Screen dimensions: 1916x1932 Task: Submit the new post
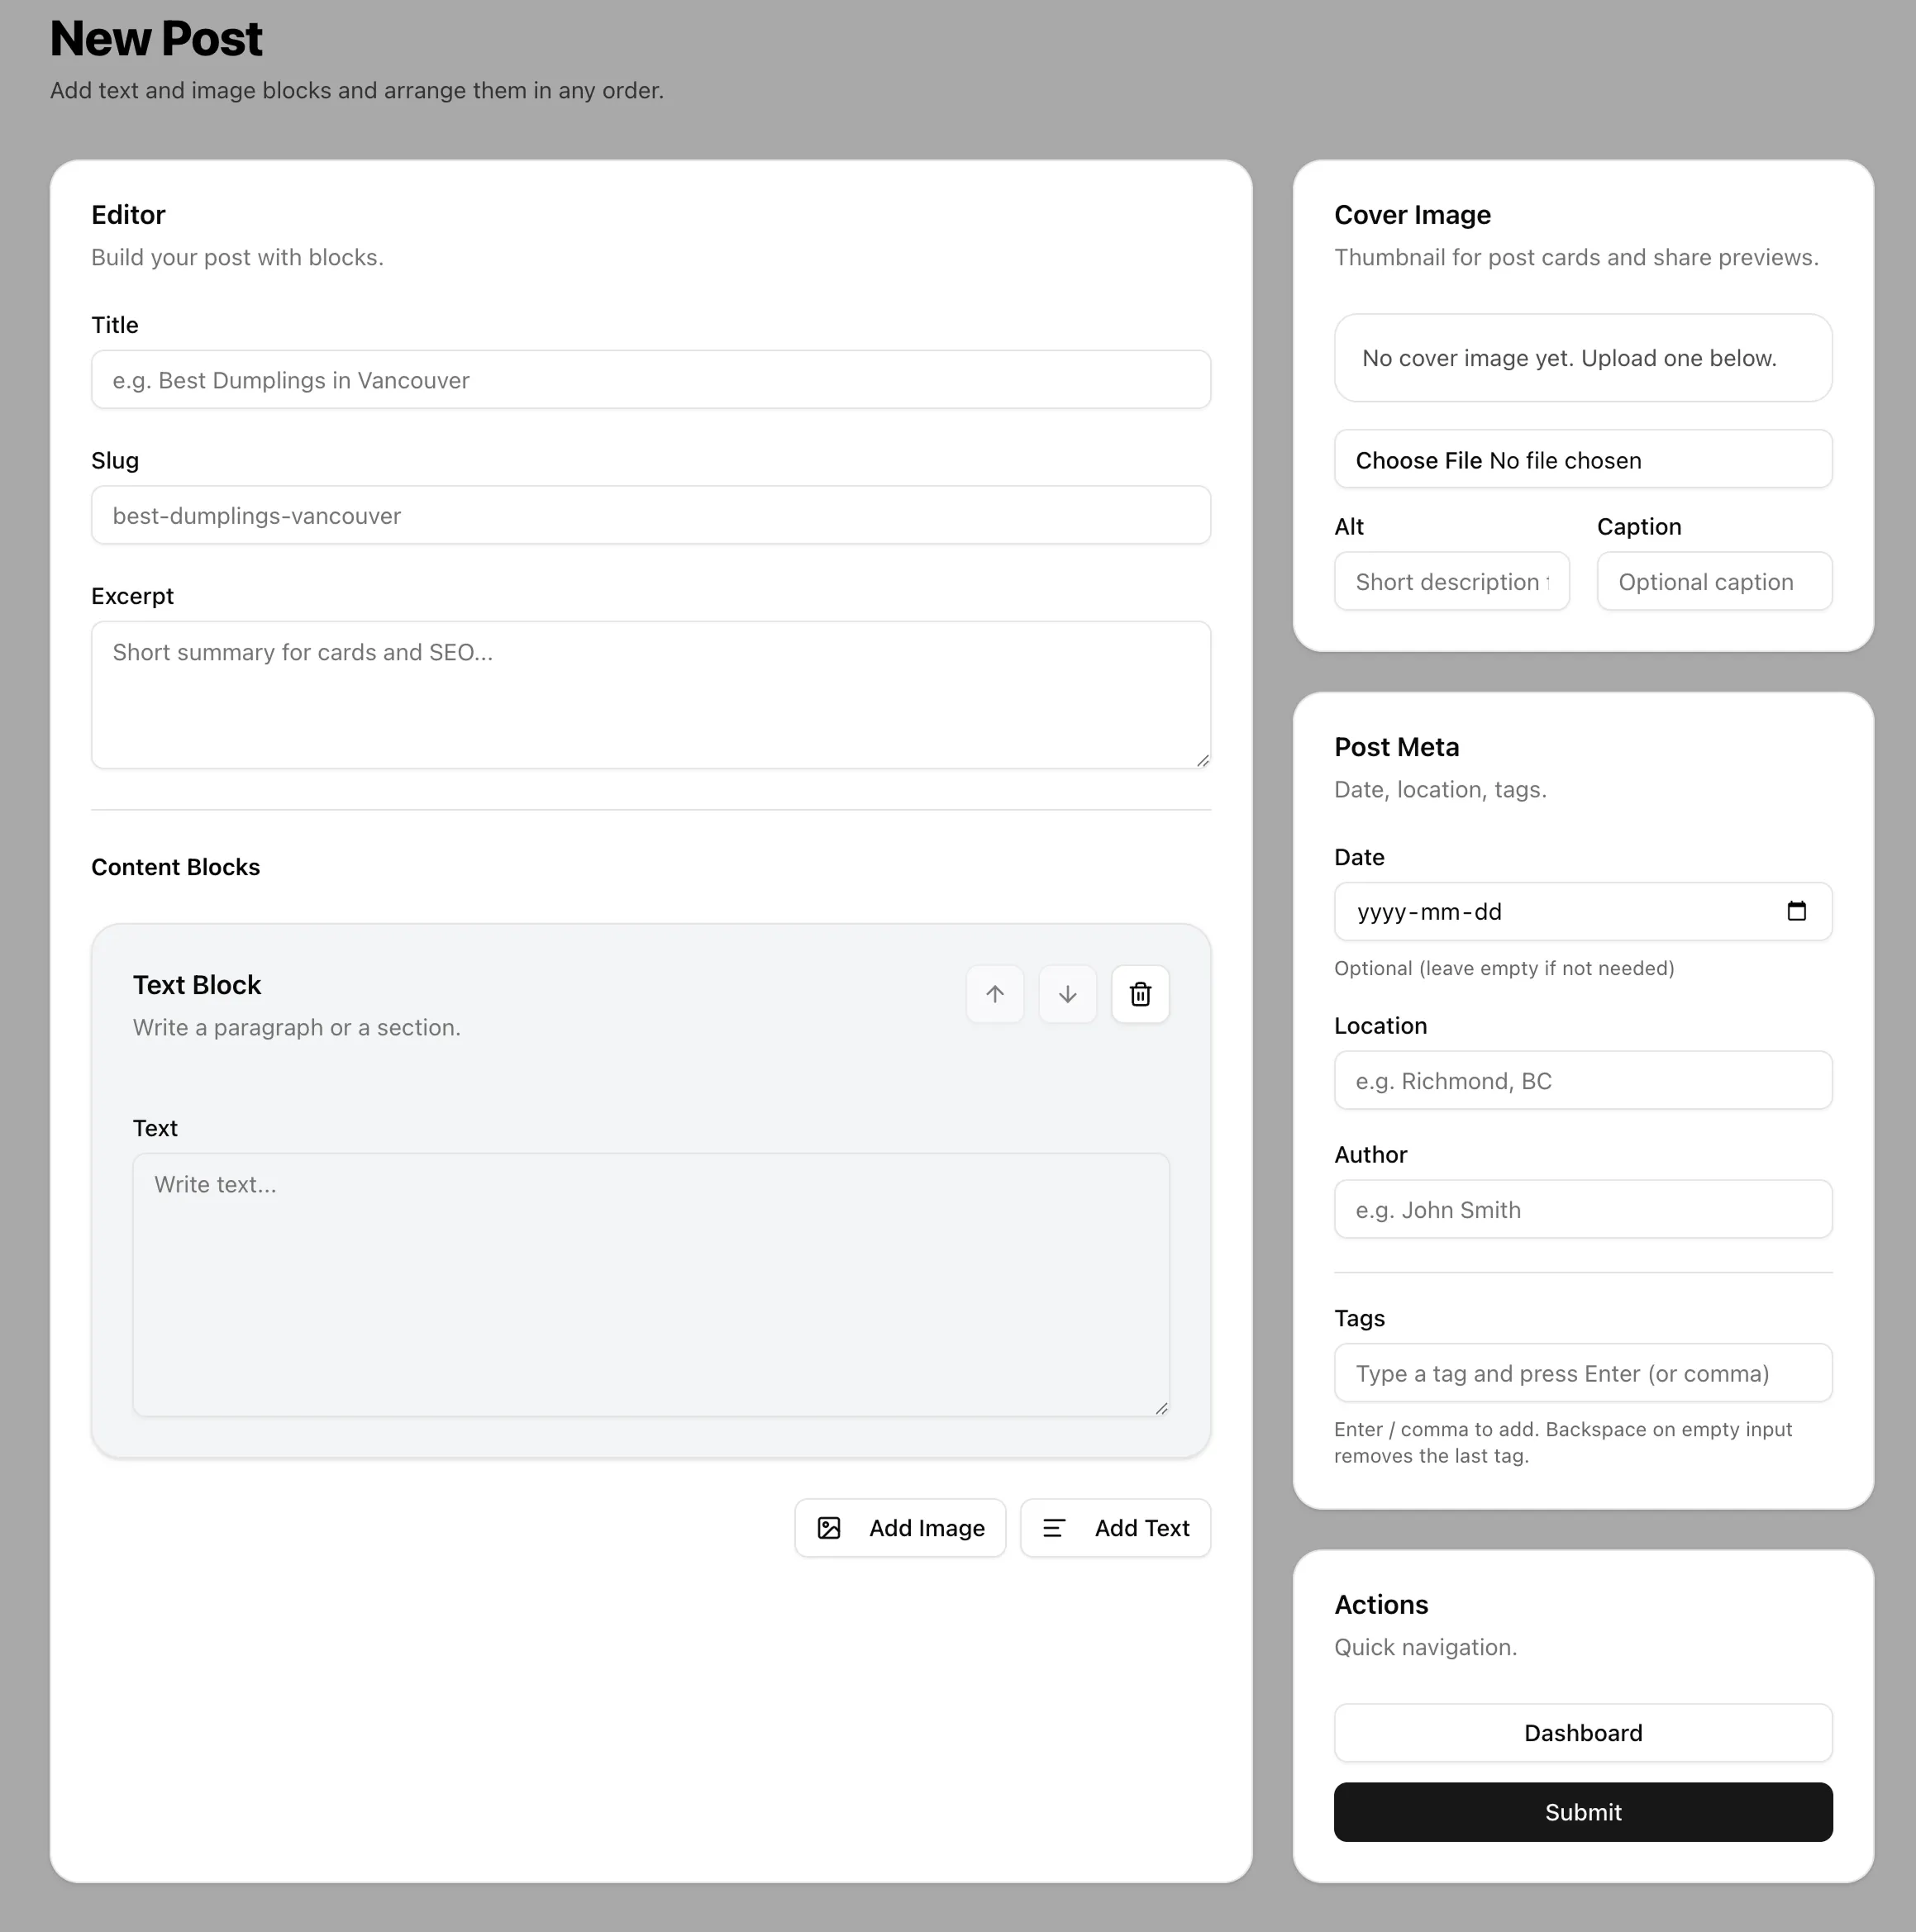1583,1812
